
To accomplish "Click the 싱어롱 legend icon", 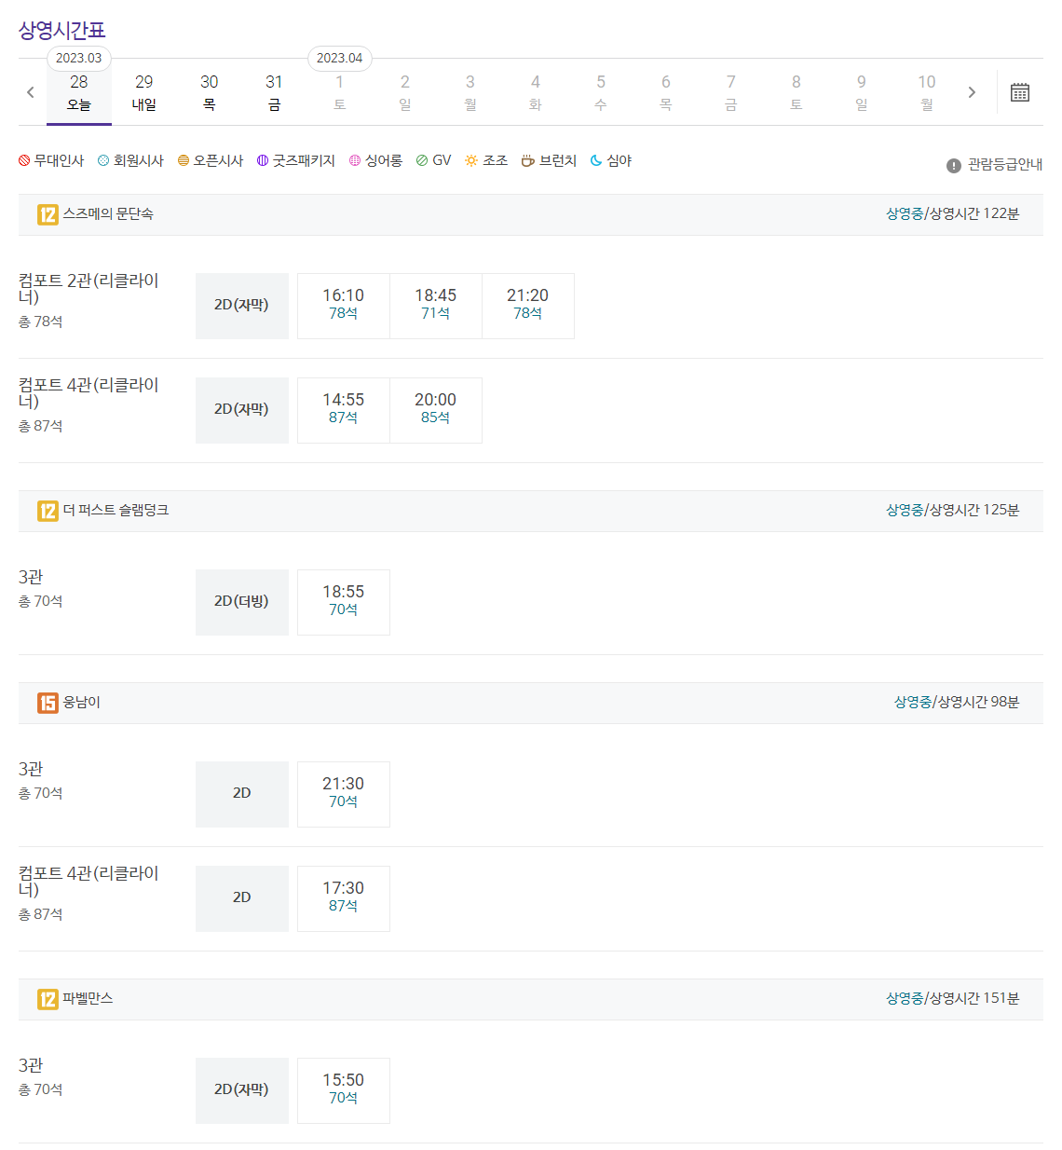I will [x=355, y=160].
